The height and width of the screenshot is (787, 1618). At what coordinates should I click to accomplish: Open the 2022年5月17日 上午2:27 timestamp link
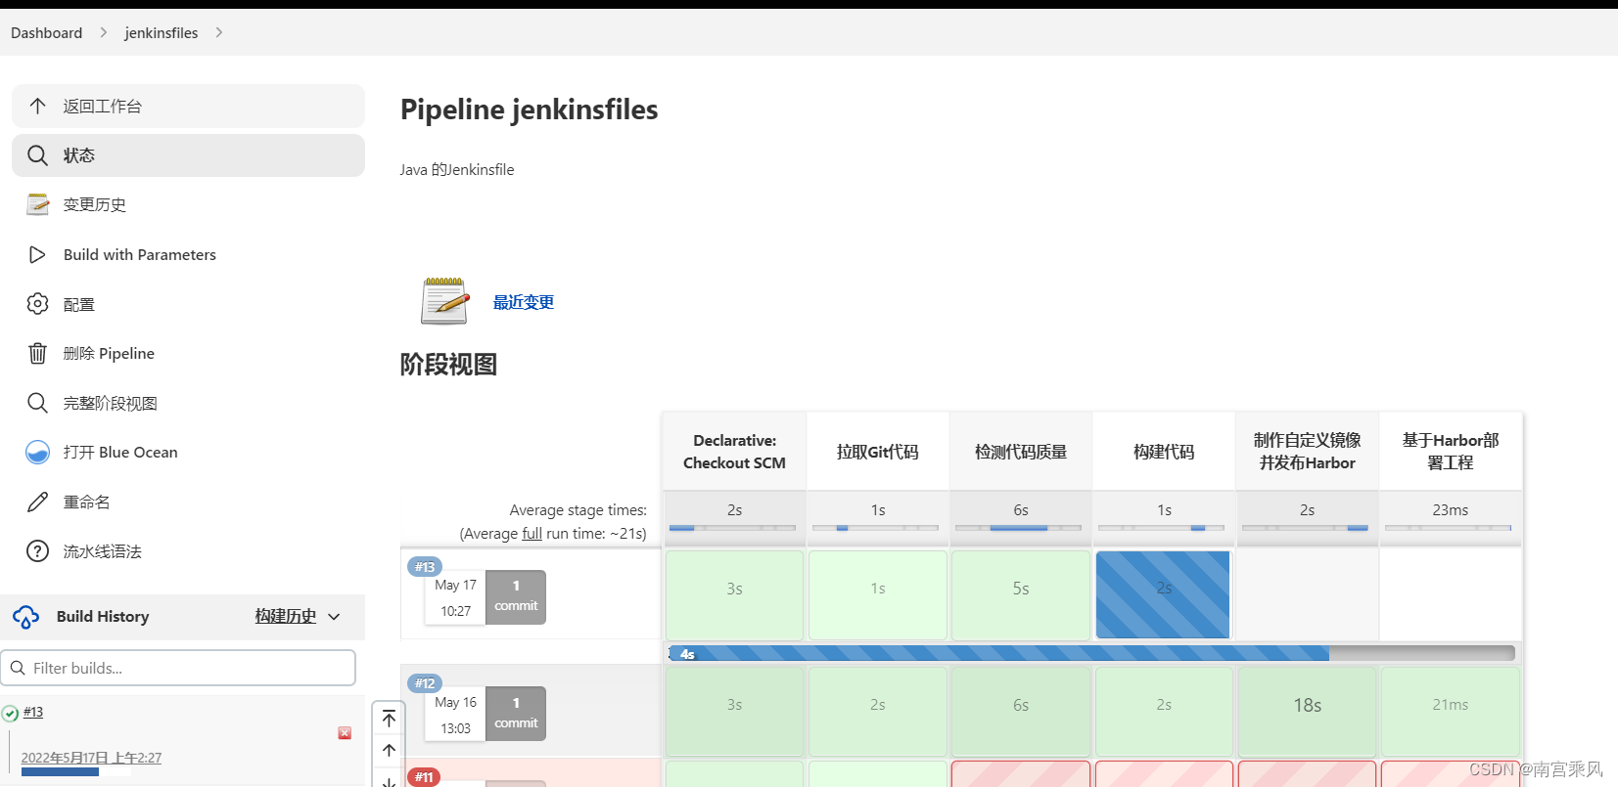coord(91,758)
